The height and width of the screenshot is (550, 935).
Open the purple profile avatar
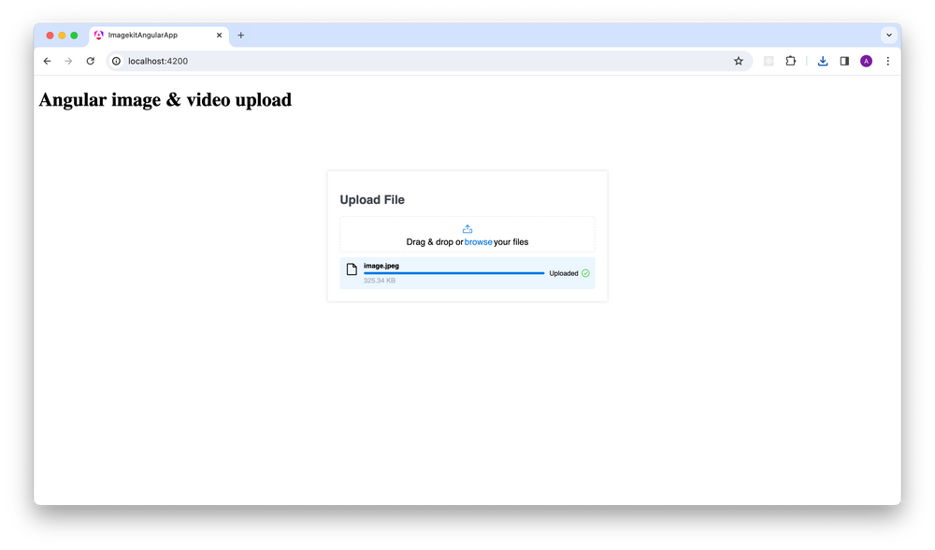[866, 61]
